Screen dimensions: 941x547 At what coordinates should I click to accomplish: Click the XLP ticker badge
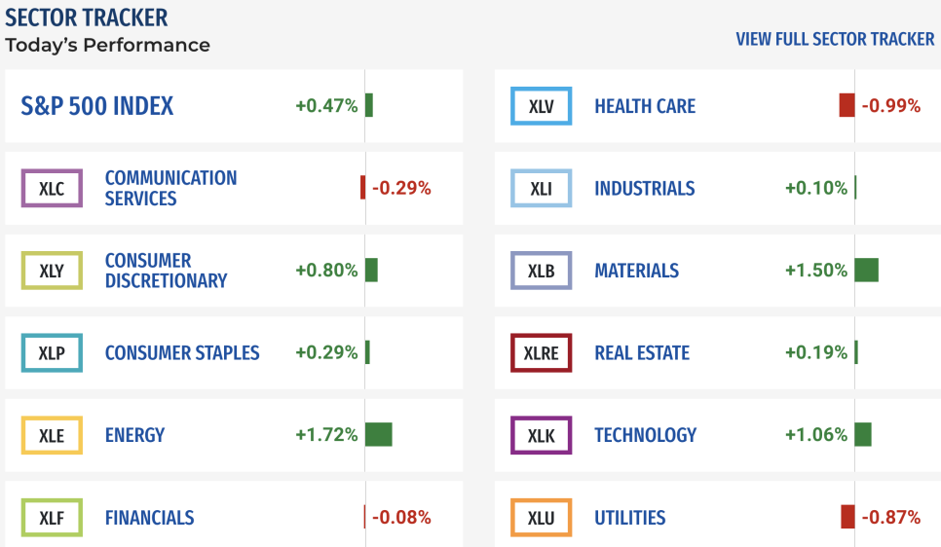52,352
